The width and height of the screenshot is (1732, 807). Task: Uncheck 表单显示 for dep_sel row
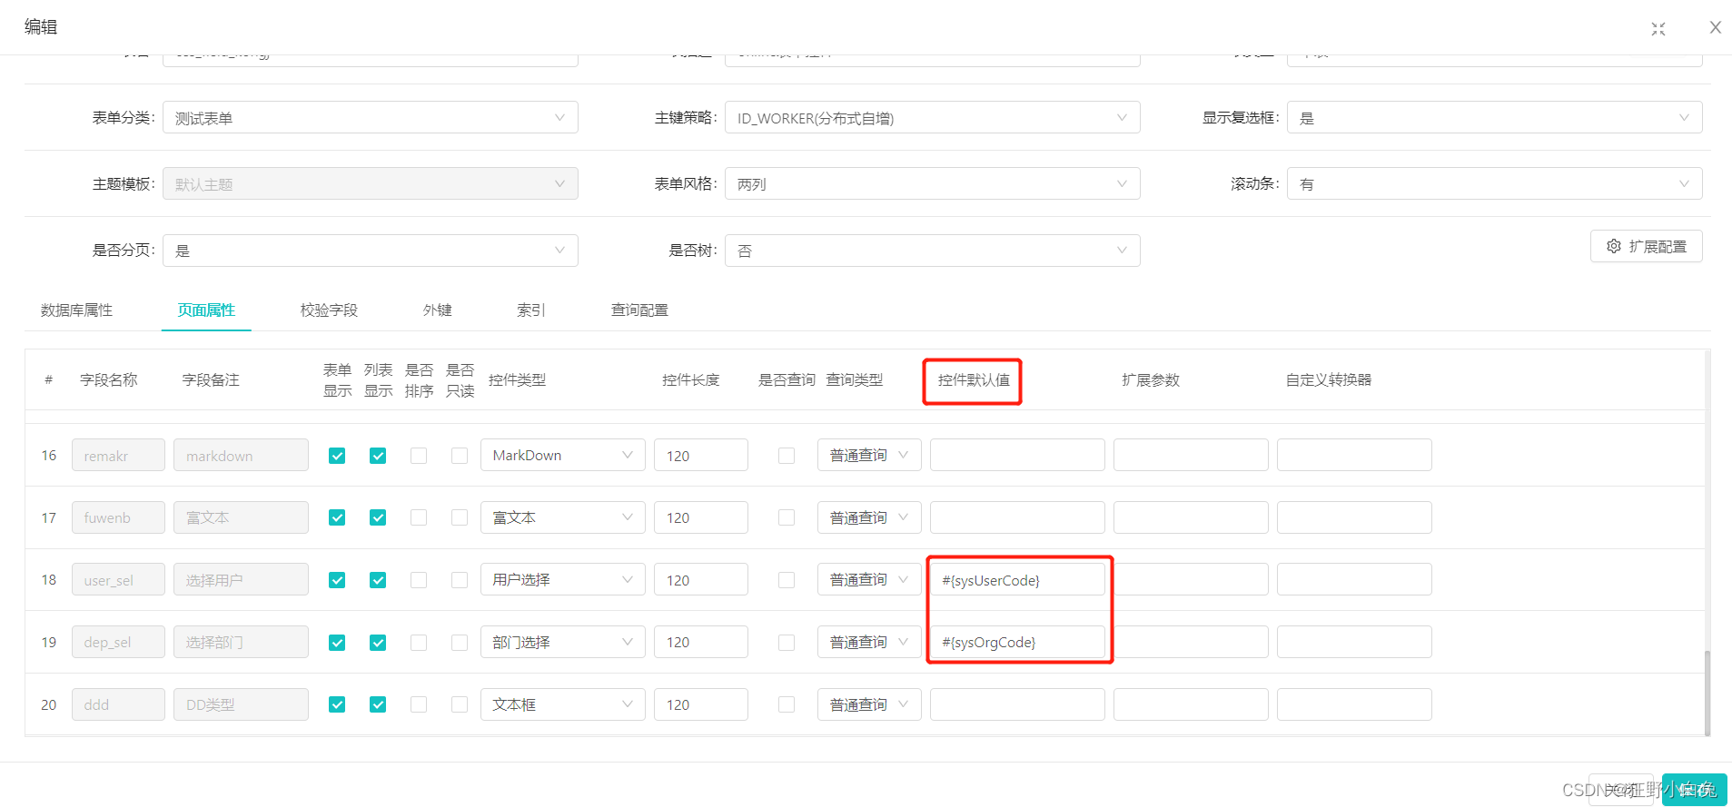pos(337,643)
